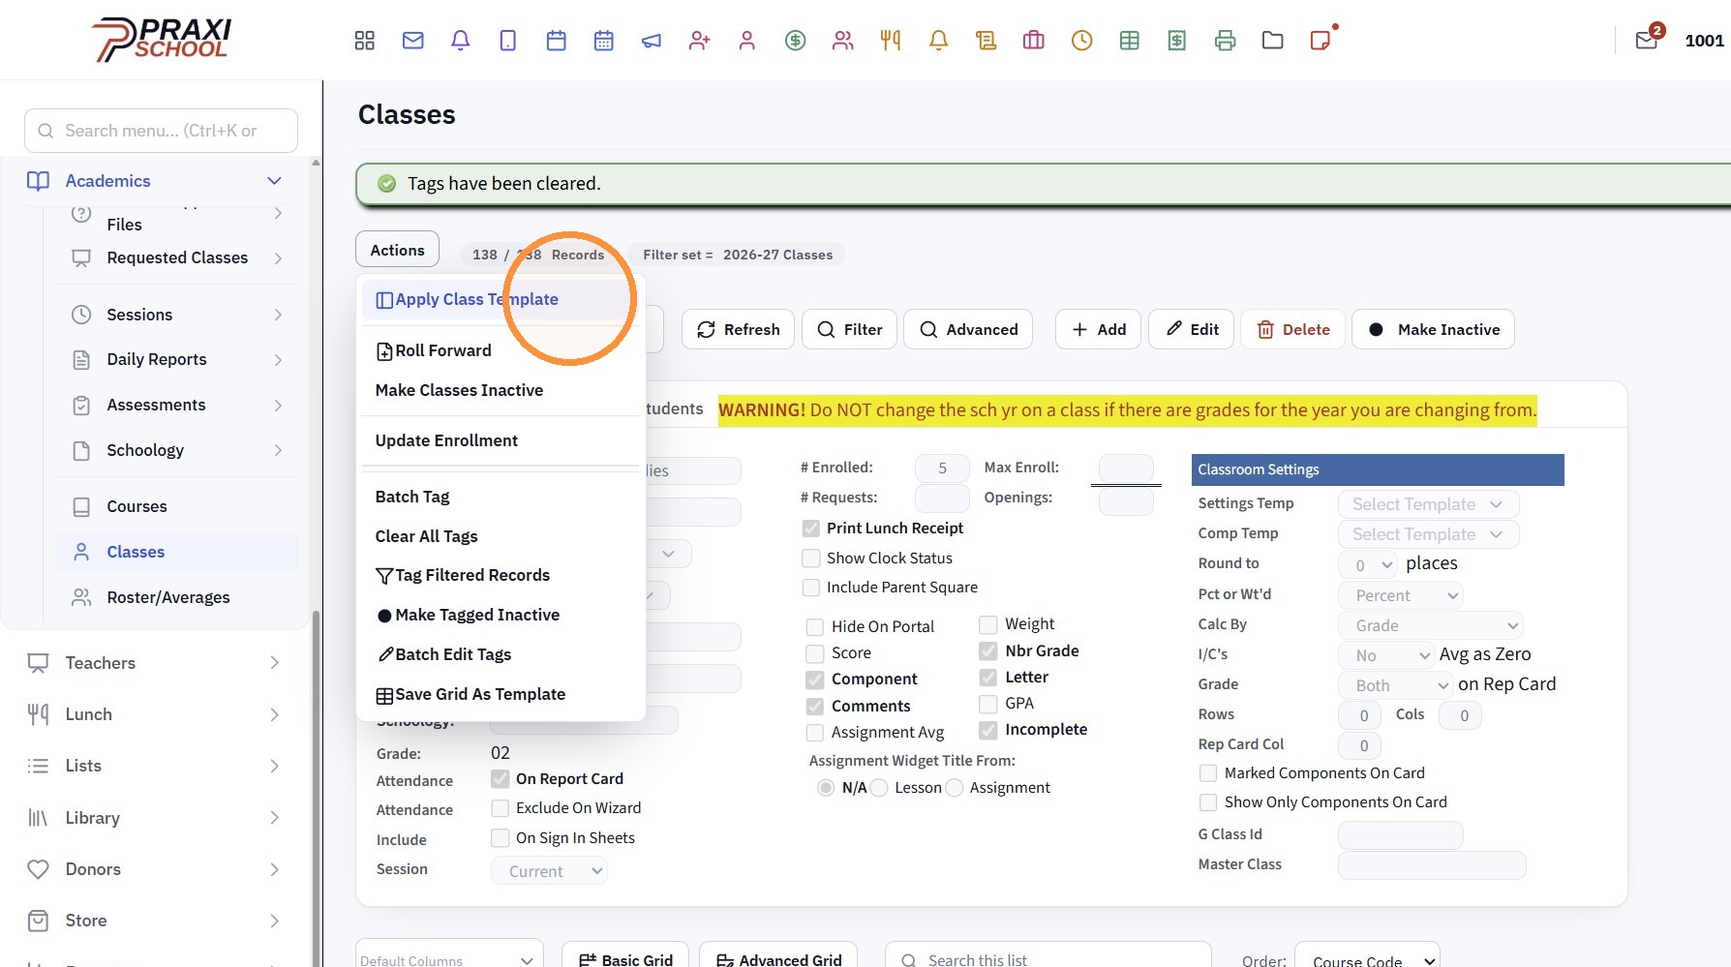Click the purple bell notification icon

tap(461, 41)
